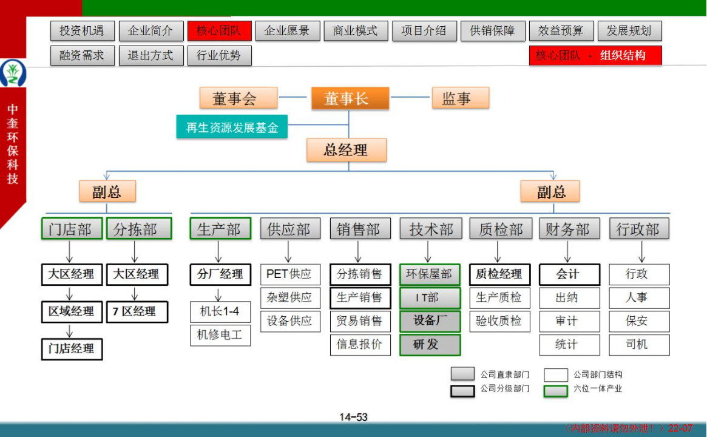Select the 技术部 department box

point(431,229)
